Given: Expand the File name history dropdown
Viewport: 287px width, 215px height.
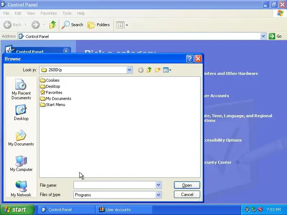Looking at the screenshot, I should 158,185.
